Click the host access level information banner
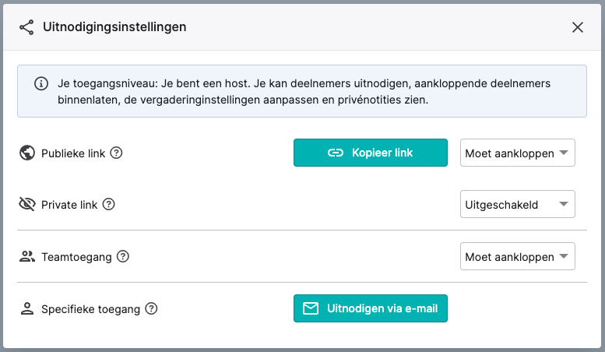 [302, 91]
